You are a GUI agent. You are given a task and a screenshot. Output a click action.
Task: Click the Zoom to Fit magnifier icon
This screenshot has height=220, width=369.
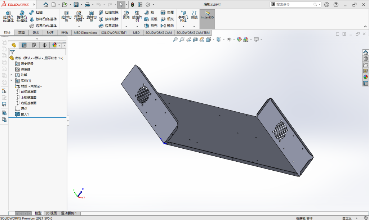coord(175,39)
